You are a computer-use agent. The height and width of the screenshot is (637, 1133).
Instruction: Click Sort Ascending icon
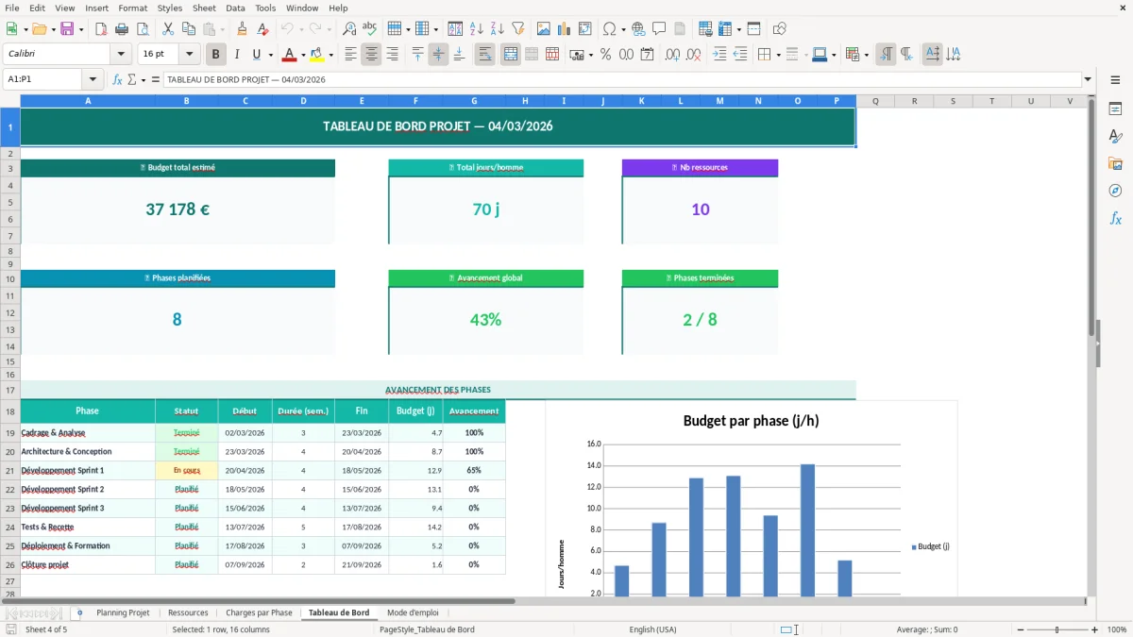pos(476,29)
